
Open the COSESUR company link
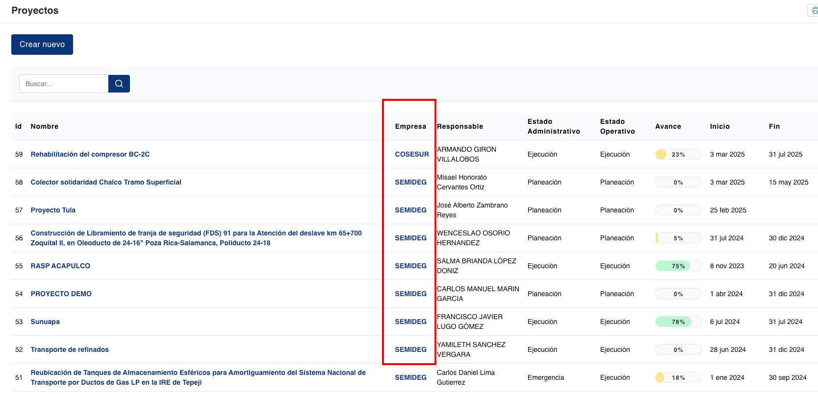coord(411,154)
